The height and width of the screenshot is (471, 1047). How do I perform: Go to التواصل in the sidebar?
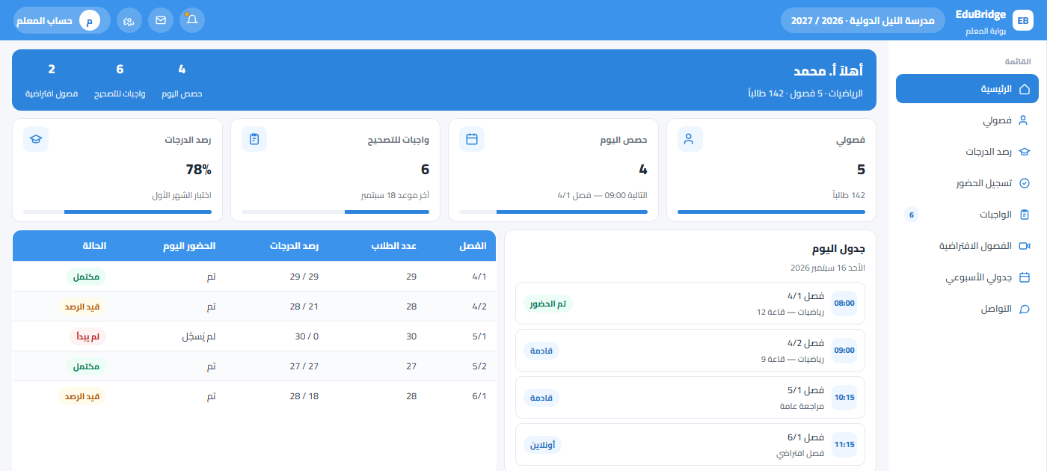pos(967,309)
